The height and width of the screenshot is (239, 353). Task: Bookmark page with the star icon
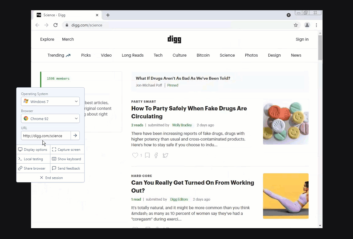tap(296, 25)
